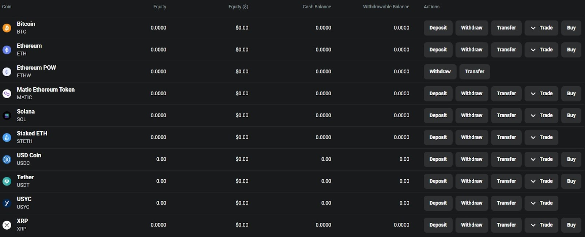Open Trade dropdown in Staked ETH row
The image size is (585, 237).
541,137
